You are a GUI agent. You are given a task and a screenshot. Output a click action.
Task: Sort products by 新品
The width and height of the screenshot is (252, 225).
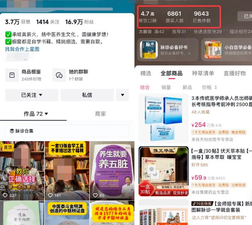click(187, 88)
